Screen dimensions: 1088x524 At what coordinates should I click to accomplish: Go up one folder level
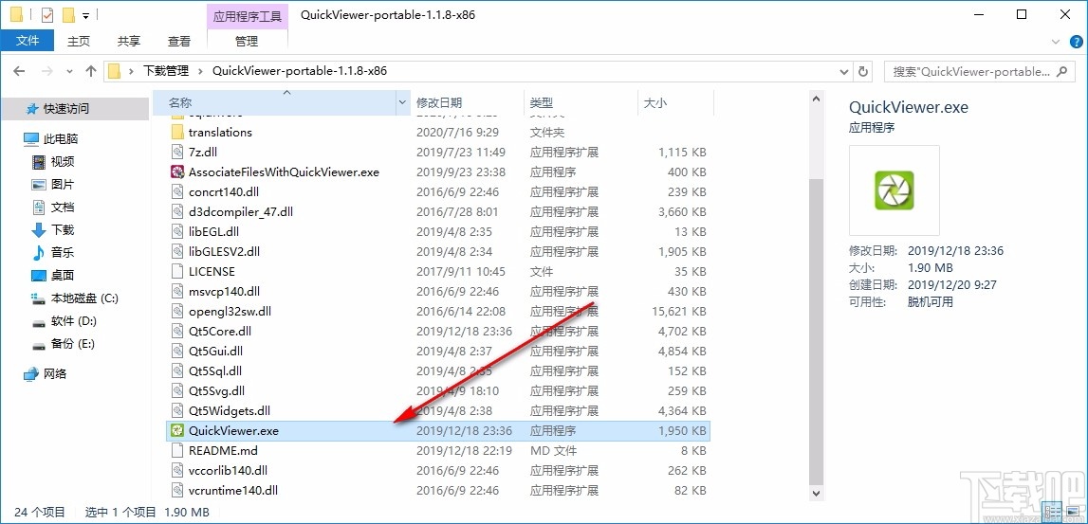click(90, 71)
